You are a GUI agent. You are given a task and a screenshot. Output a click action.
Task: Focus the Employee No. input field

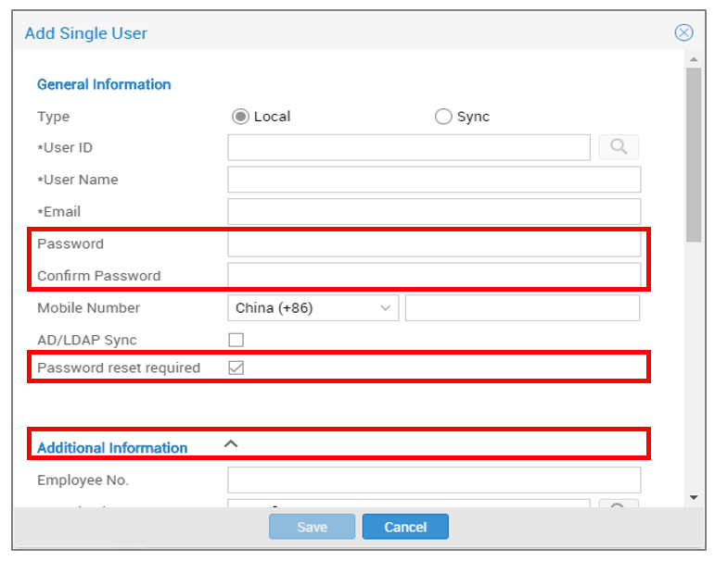click(x=434, y=480)
